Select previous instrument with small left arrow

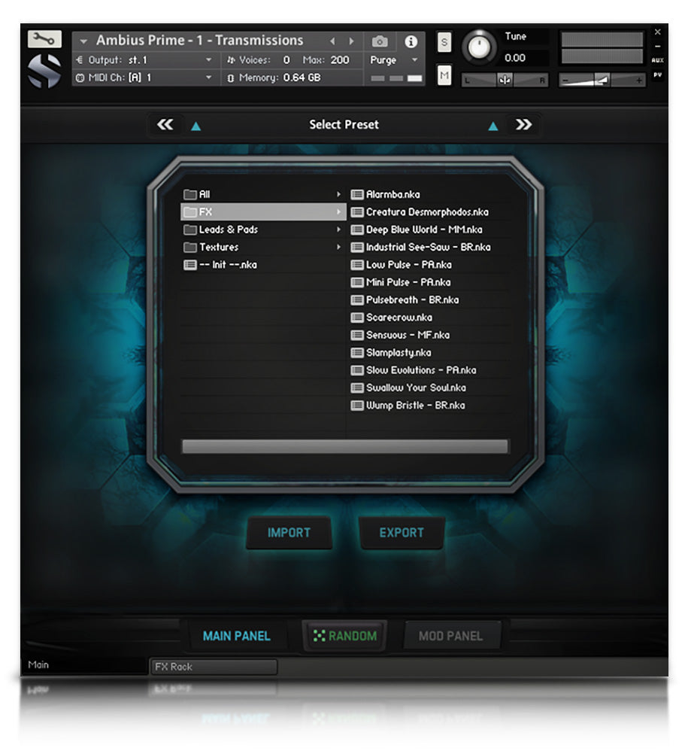(332, 41)
